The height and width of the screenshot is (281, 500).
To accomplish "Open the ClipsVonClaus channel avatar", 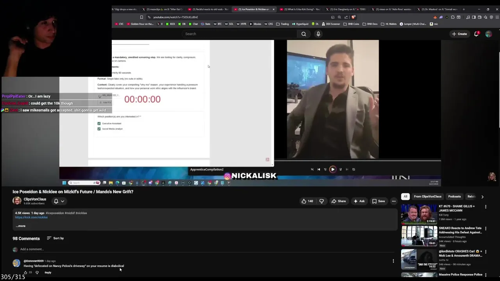I will coord(17,201).
